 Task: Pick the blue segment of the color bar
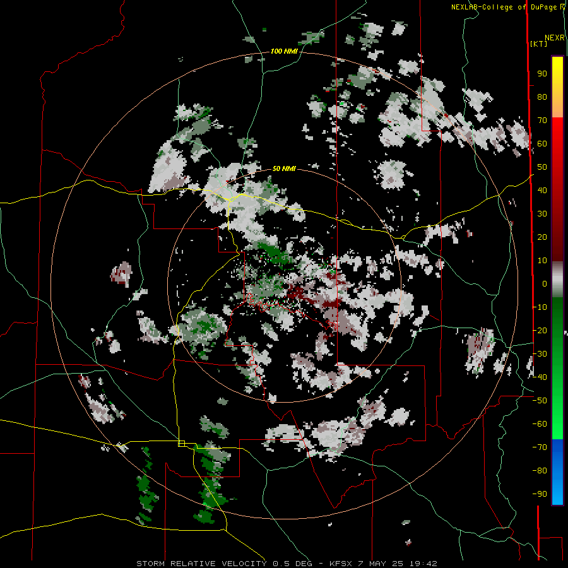tap(557, 472)
